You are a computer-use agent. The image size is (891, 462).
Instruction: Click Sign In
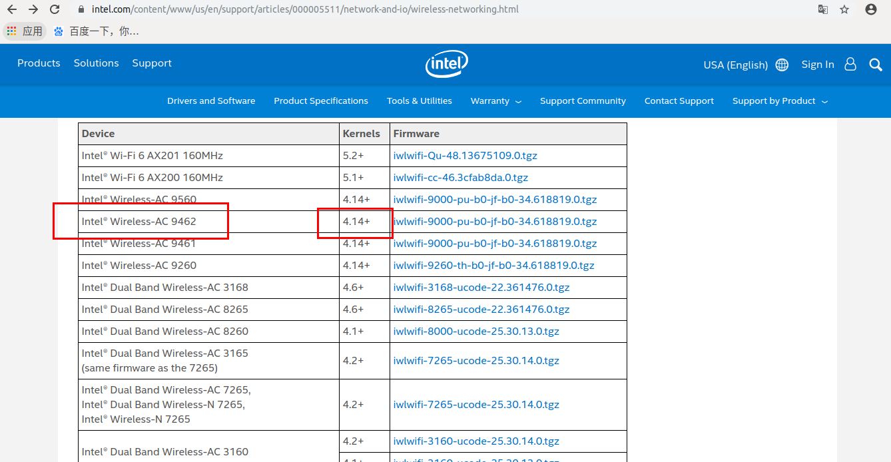818,65
